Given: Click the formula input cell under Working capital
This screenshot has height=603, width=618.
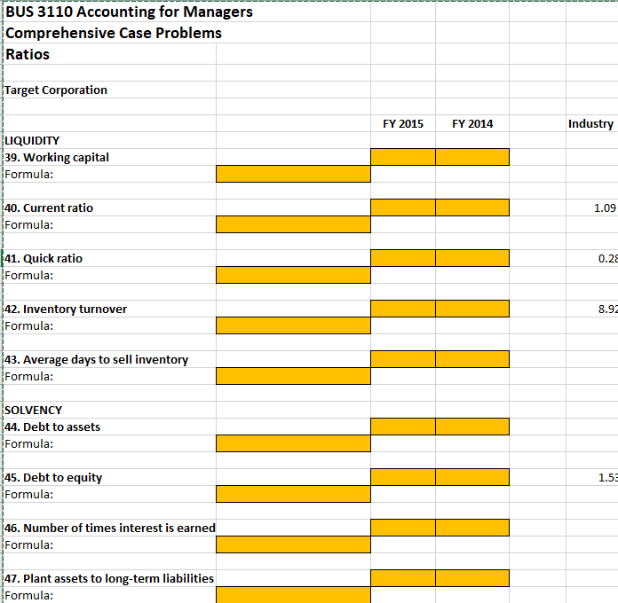Looking at the screenshot, I should coord(293,174).
